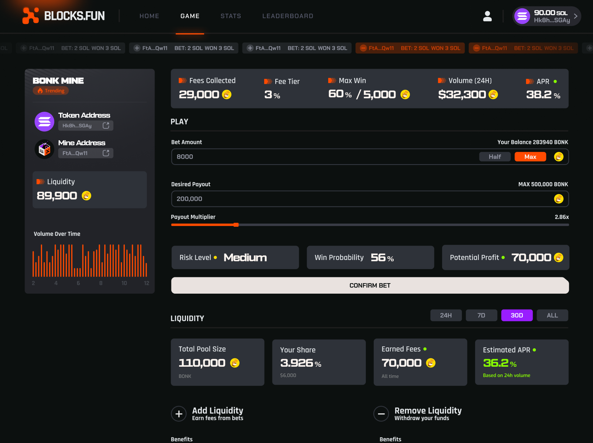The height and width of the screenshot is (443, 593).
Task: Open Token Address in external explorer
Action: [x=106, y=125]
